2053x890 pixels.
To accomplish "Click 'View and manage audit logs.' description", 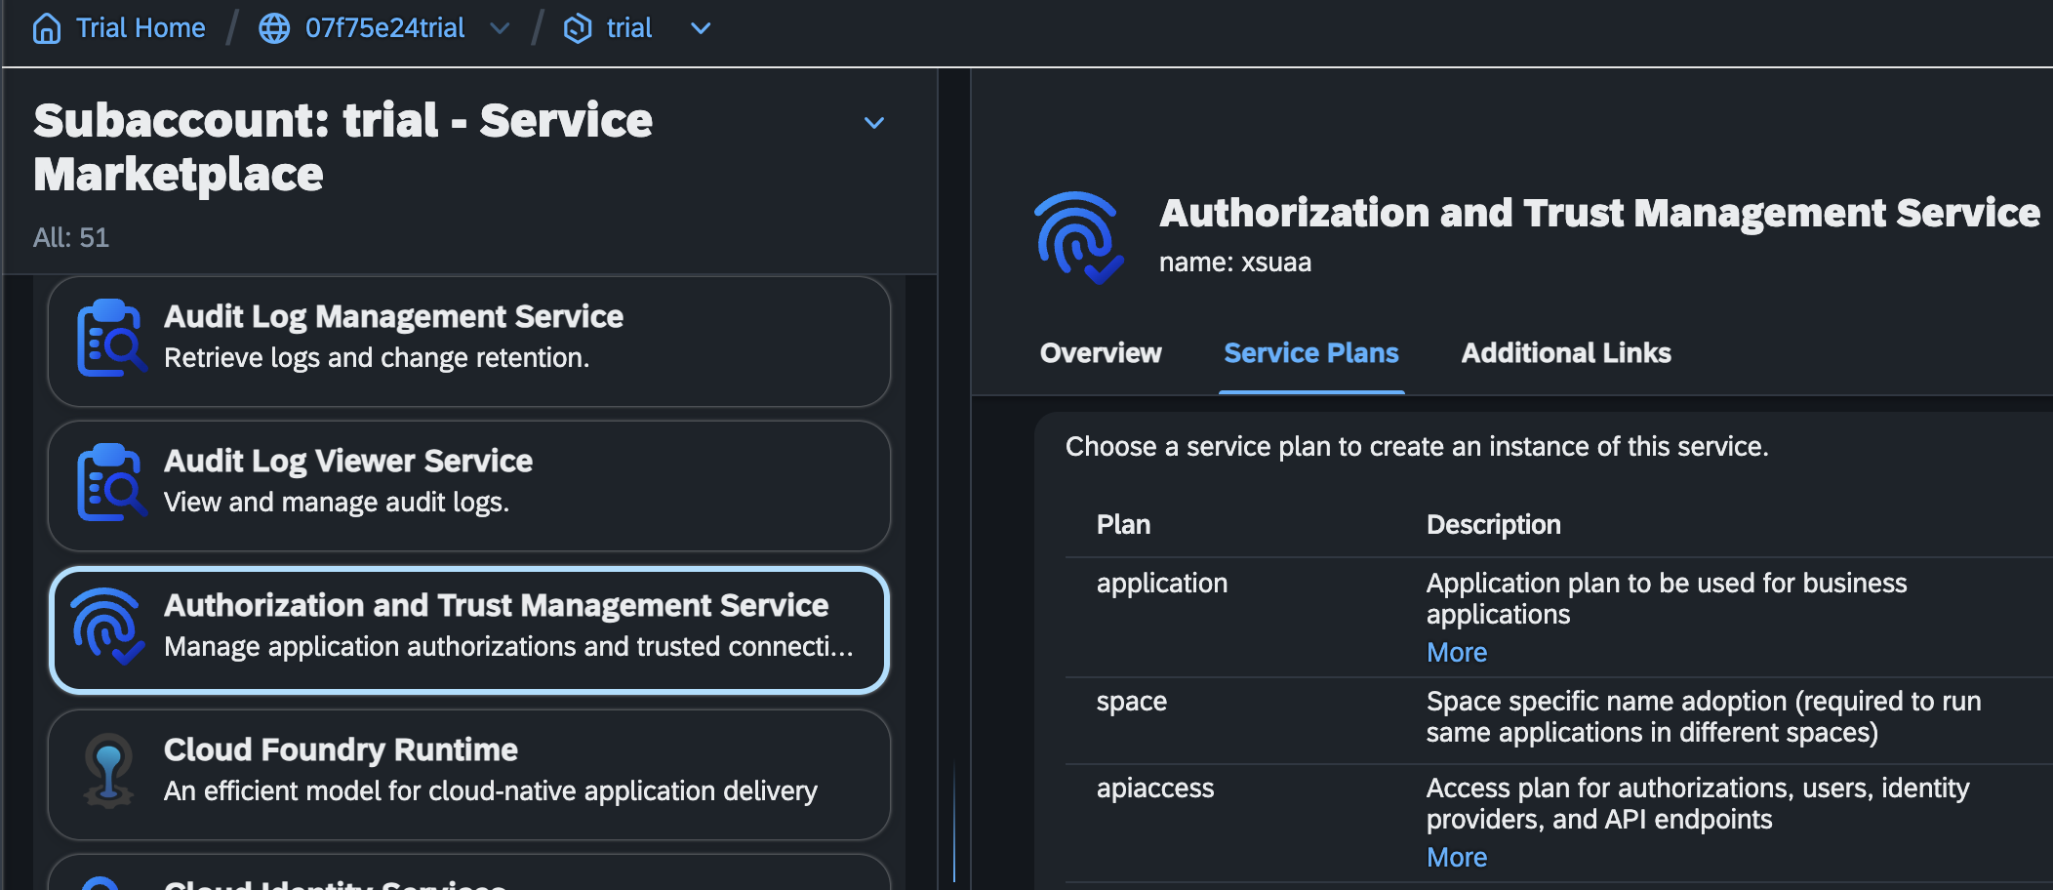I will pos(337,503).
